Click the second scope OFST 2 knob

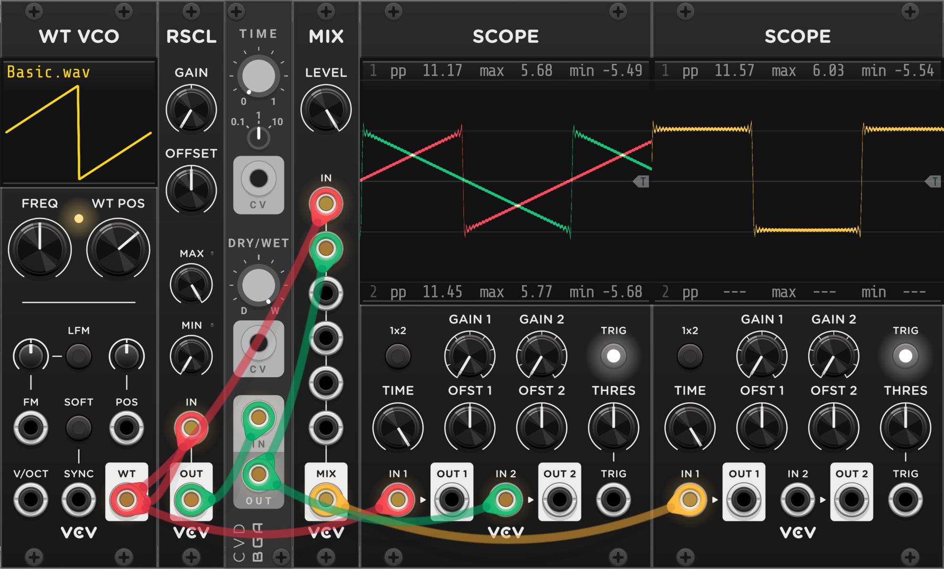point(833,428)
